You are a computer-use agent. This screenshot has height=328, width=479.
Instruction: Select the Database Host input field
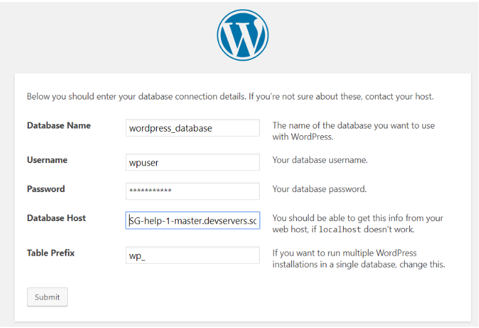[x=193, y=221]
